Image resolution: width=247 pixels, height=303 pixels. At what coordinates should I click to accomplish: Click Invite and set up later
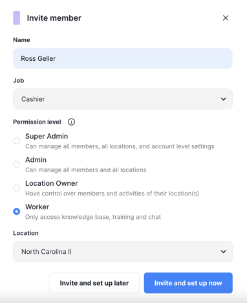point(94,283)
